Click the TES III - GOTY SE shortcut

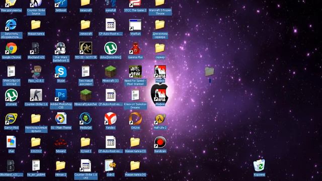click(86, 48)
